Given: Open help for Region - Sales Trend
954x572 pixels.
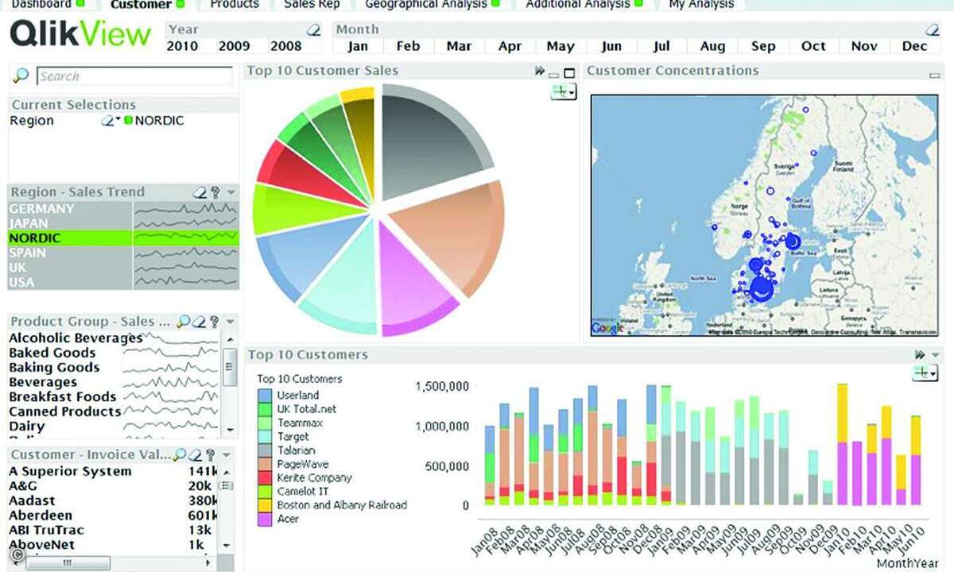Looking at the screenshot, I should pos(215,192).
